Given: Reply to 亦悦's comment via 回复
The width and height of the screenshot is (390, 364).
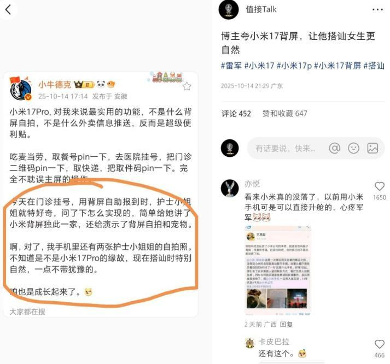Looking at the screenshot, I should (286, 324).
